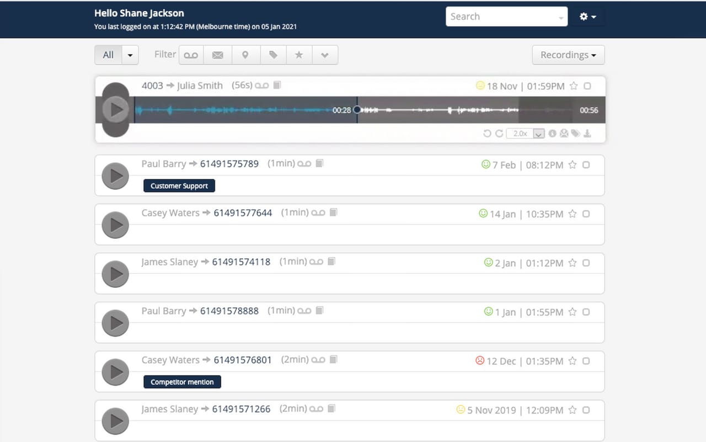Click the Competitor mention tag
The height and width of the screenshot is (442, 706).
182,382
